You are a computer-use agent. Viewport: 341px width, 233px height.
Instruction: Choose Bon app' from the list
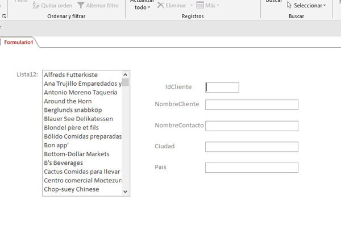(x=56, y=145)
